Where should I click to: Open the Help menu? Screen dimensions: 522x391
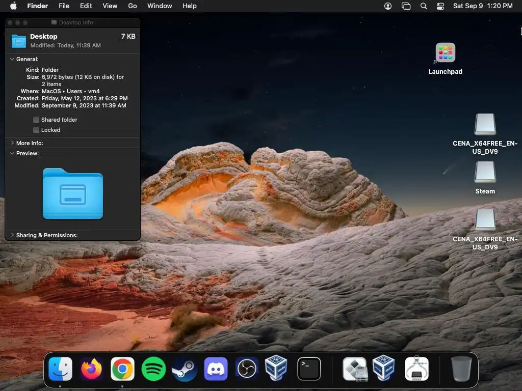pos(190,6)
